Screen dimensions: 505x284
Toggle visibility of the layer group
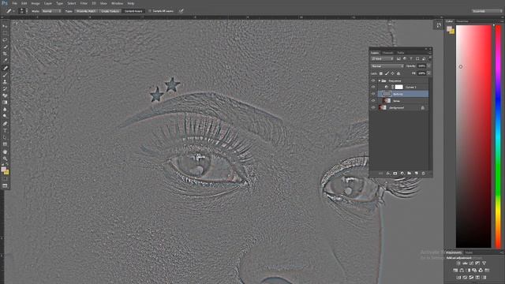click(x=373, y=80)
